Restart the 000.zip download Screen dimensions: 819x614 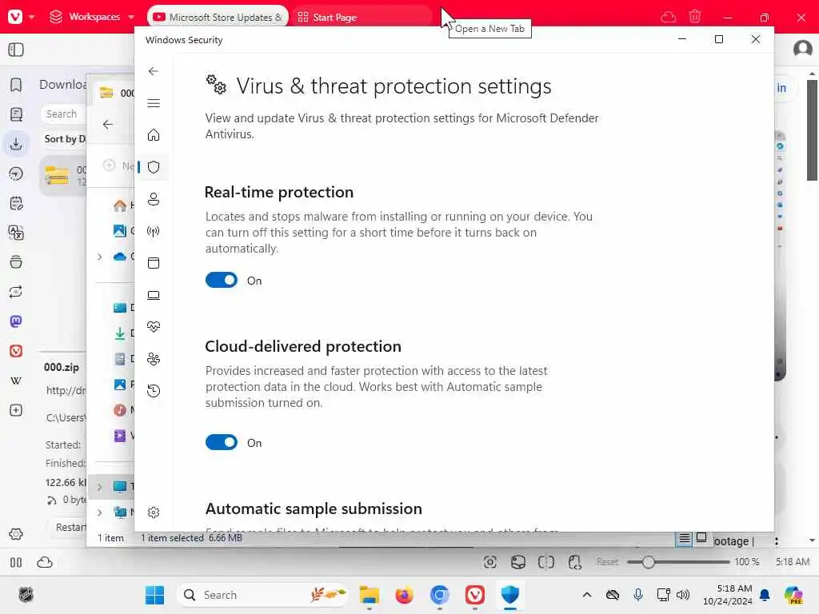tap(69, 528)
